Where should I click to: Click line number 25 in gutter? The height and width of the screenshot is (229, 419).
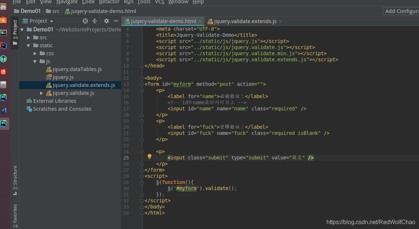click(126, 158)
